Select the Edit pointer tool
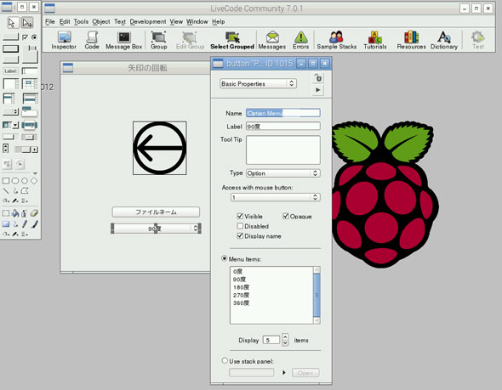This screenshot has height=390, width=502. (27, 23)
